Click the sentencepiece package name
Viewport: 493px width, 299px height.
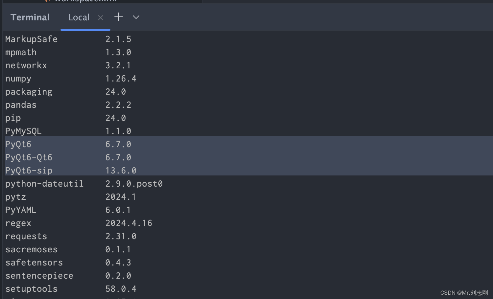pyautogui.click(x=39, y=276)
